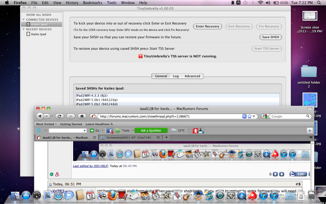Click the red triangle report-post icon
This screenshot has height=204, width=326.
click(57, 174)
